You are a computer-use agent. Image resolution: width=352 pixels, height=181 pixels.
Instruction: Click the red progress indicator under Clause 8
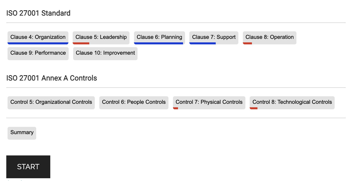pos(247,43)
